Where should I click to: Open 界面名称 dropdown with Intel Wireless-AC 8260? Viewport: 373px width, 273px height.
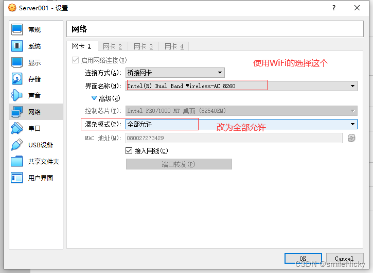[x=241, y=86]
